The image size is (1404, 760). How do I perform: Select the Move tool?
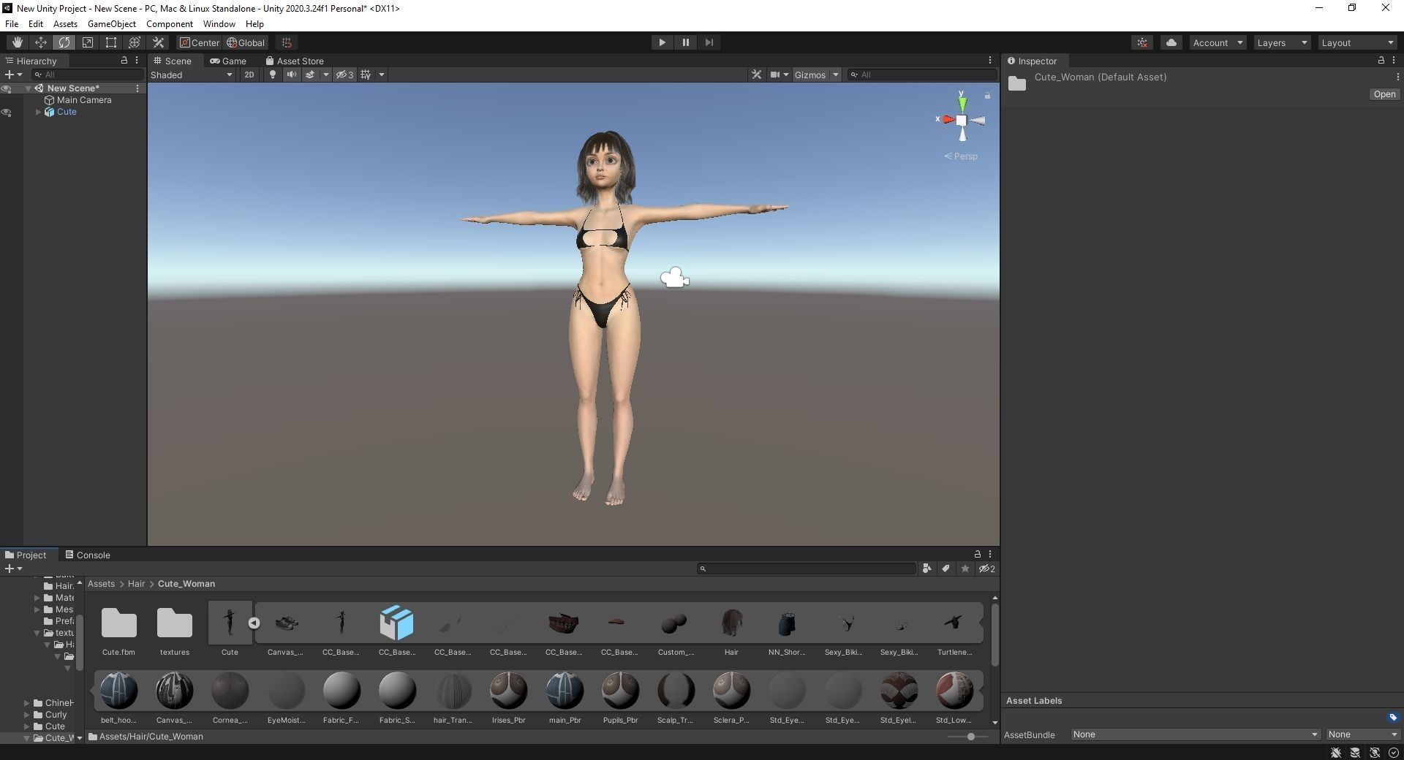(40, 42)
